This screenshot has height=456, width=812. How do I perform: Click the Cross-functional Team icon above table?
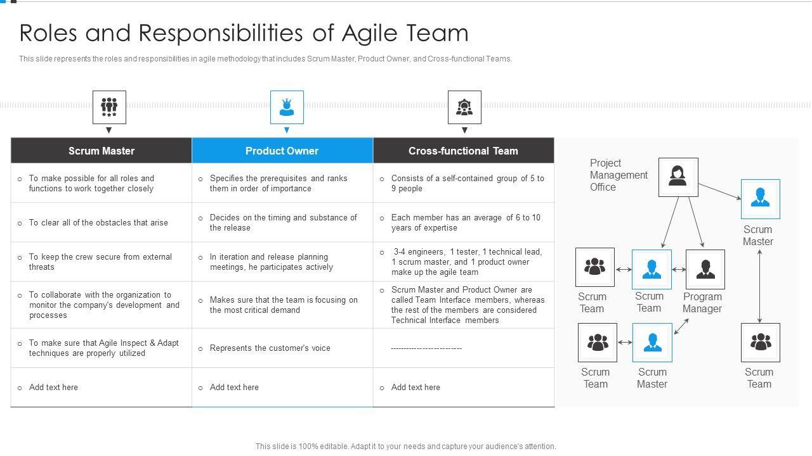point(464,107)
